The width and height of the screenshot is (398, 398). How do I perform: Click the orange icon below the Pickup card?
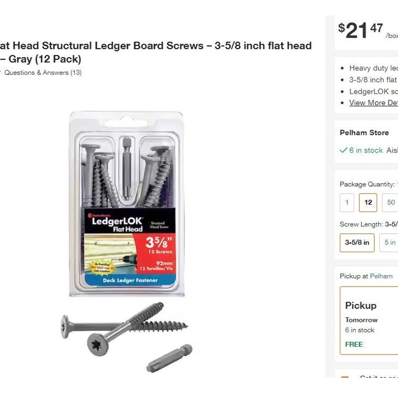[x=344, y=377]
